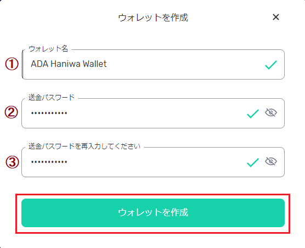Click the ウォレットを作成 dialog title
Image resolution: width=305 pixels, height=248 pixels.
pos(153,18)
